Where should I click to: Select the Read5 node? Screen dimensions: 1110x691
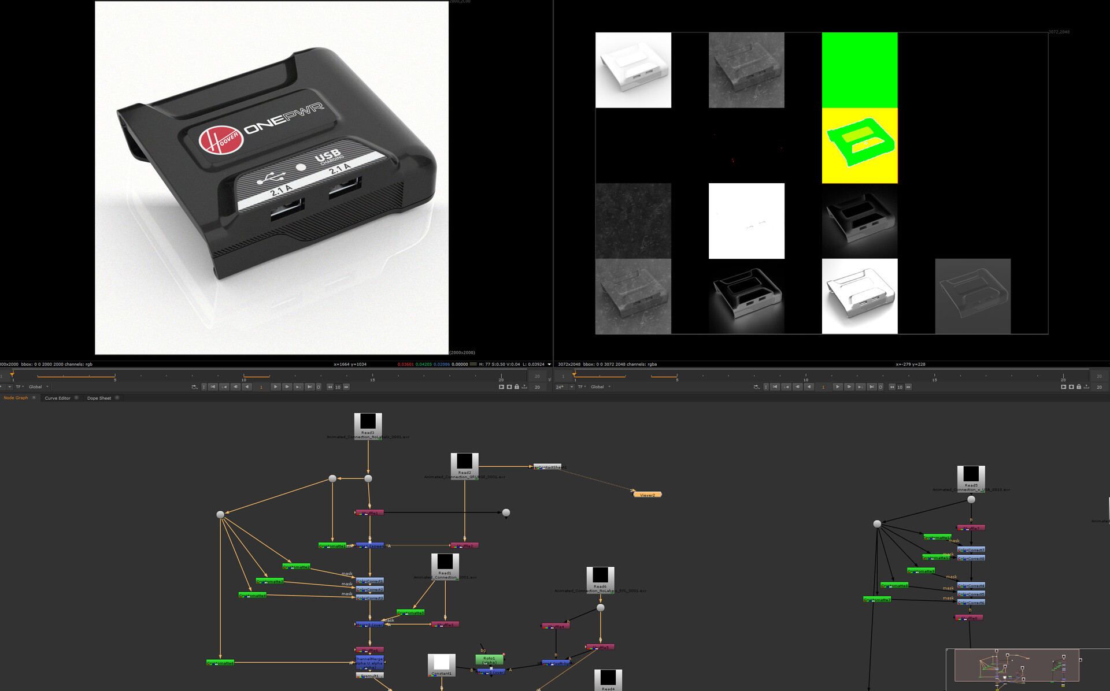pyautogui.click(x=971, y=478)
